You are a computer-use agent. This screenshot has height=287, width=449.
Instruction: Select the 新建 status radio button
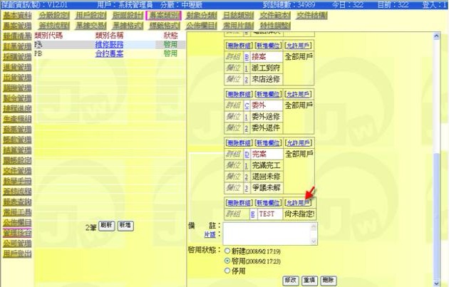(x=227, y=251)
